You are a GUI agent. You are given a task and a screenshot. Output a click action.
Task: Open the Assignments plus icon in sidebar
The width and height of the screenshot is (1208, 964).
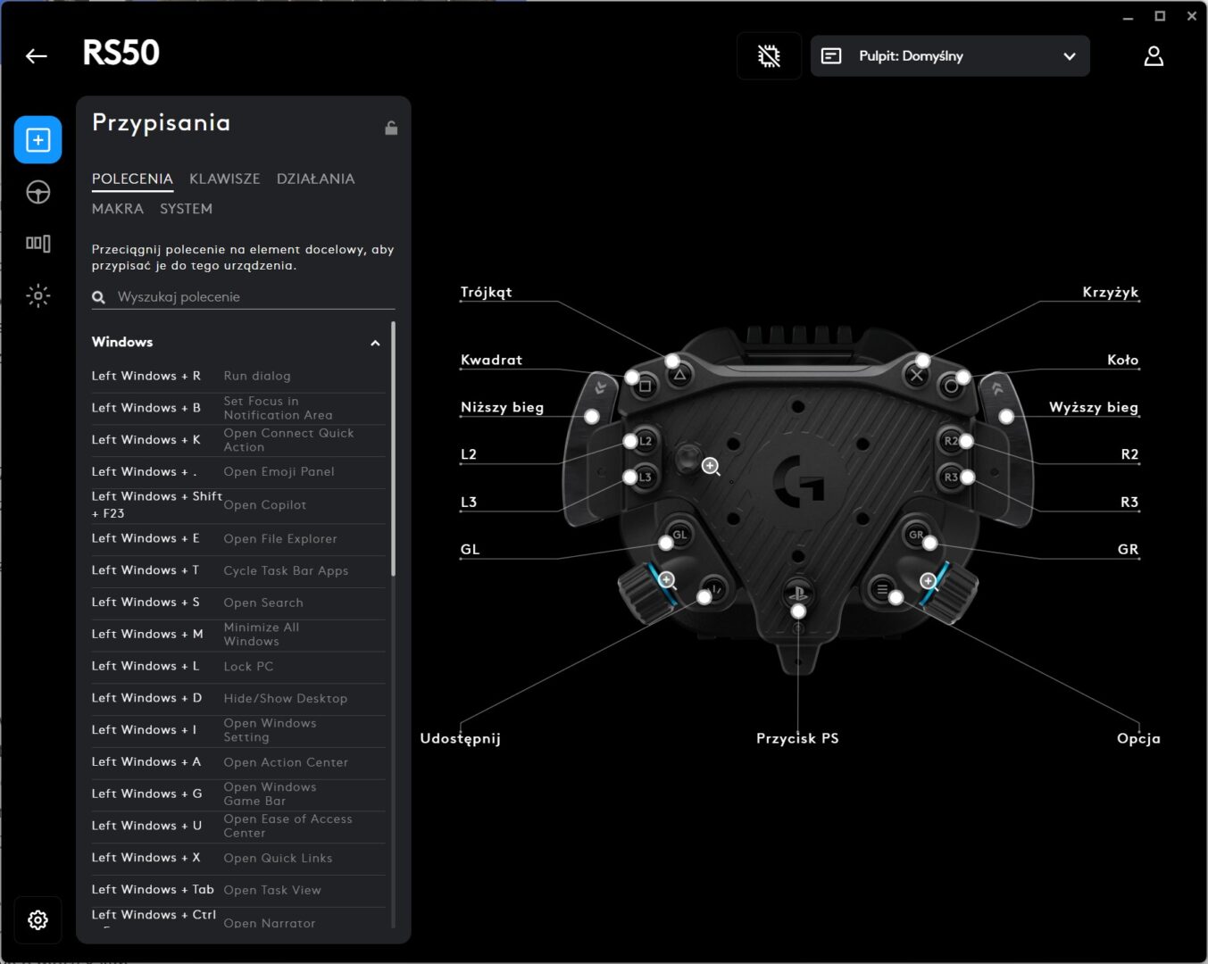[x=37, y=140]
